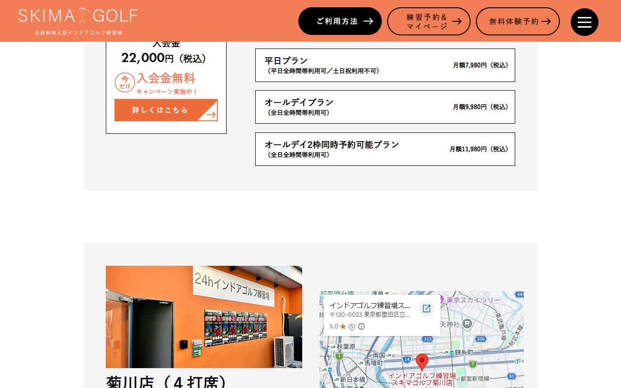Select the 平日プラン price box
The image size is (621, 388).
point(385,65)
